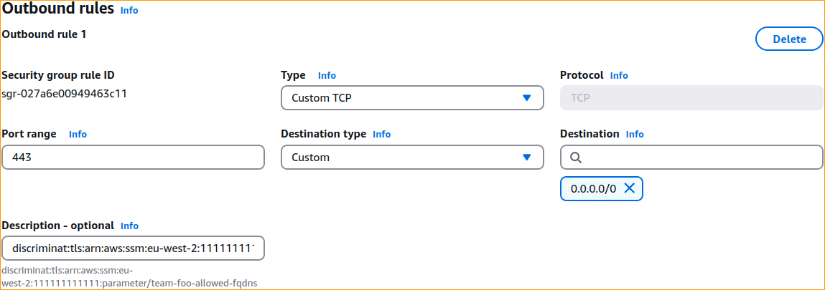Click the Description input with discriminat text
The image size is (825, 290).
pyautogui.click(x=134, y=248)
